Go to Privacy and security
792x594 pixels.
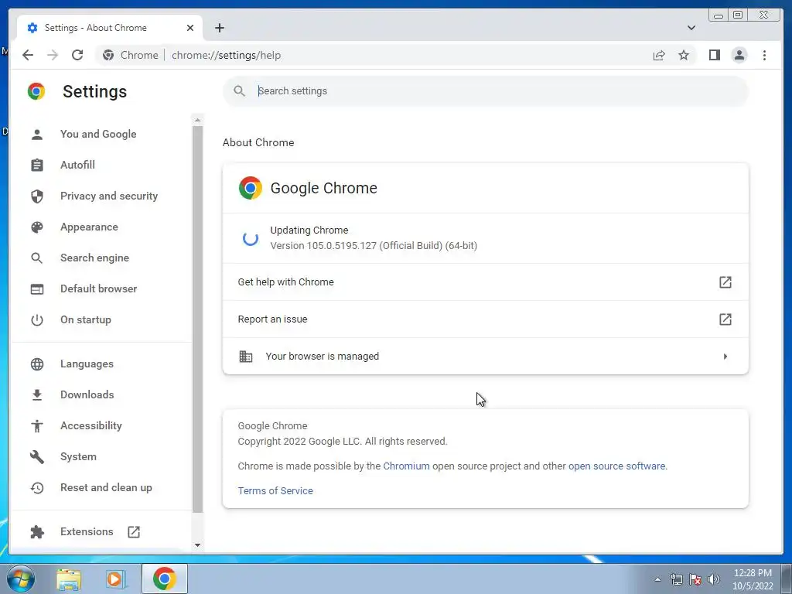coord(108,196)
